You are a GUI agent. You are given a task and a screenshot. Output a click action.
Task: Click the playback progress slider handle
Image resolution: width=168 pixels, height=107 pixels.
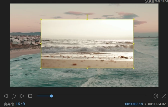[51, 96]
